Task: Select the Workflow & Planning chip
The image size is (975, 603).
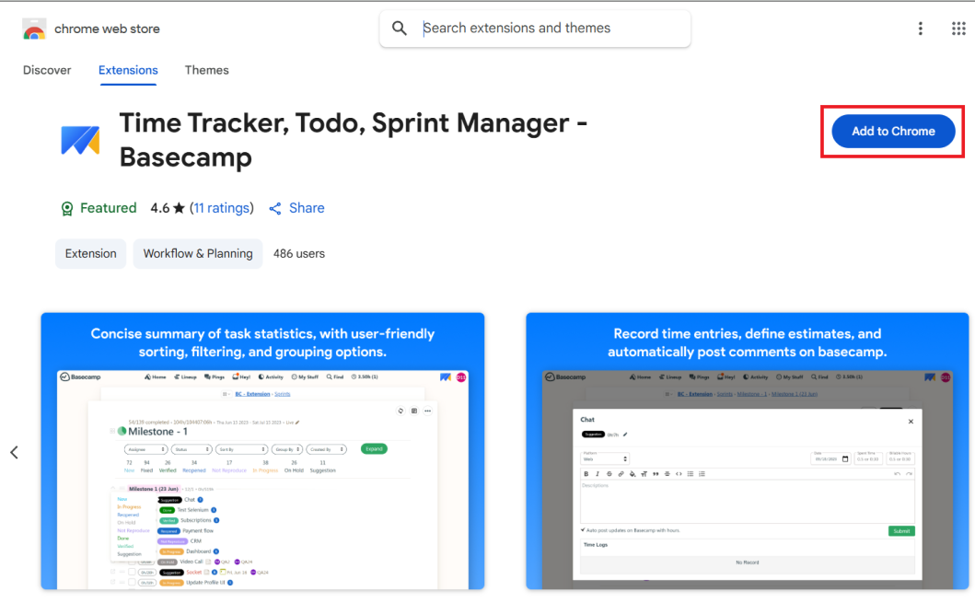Action: (x=198, y=253)
